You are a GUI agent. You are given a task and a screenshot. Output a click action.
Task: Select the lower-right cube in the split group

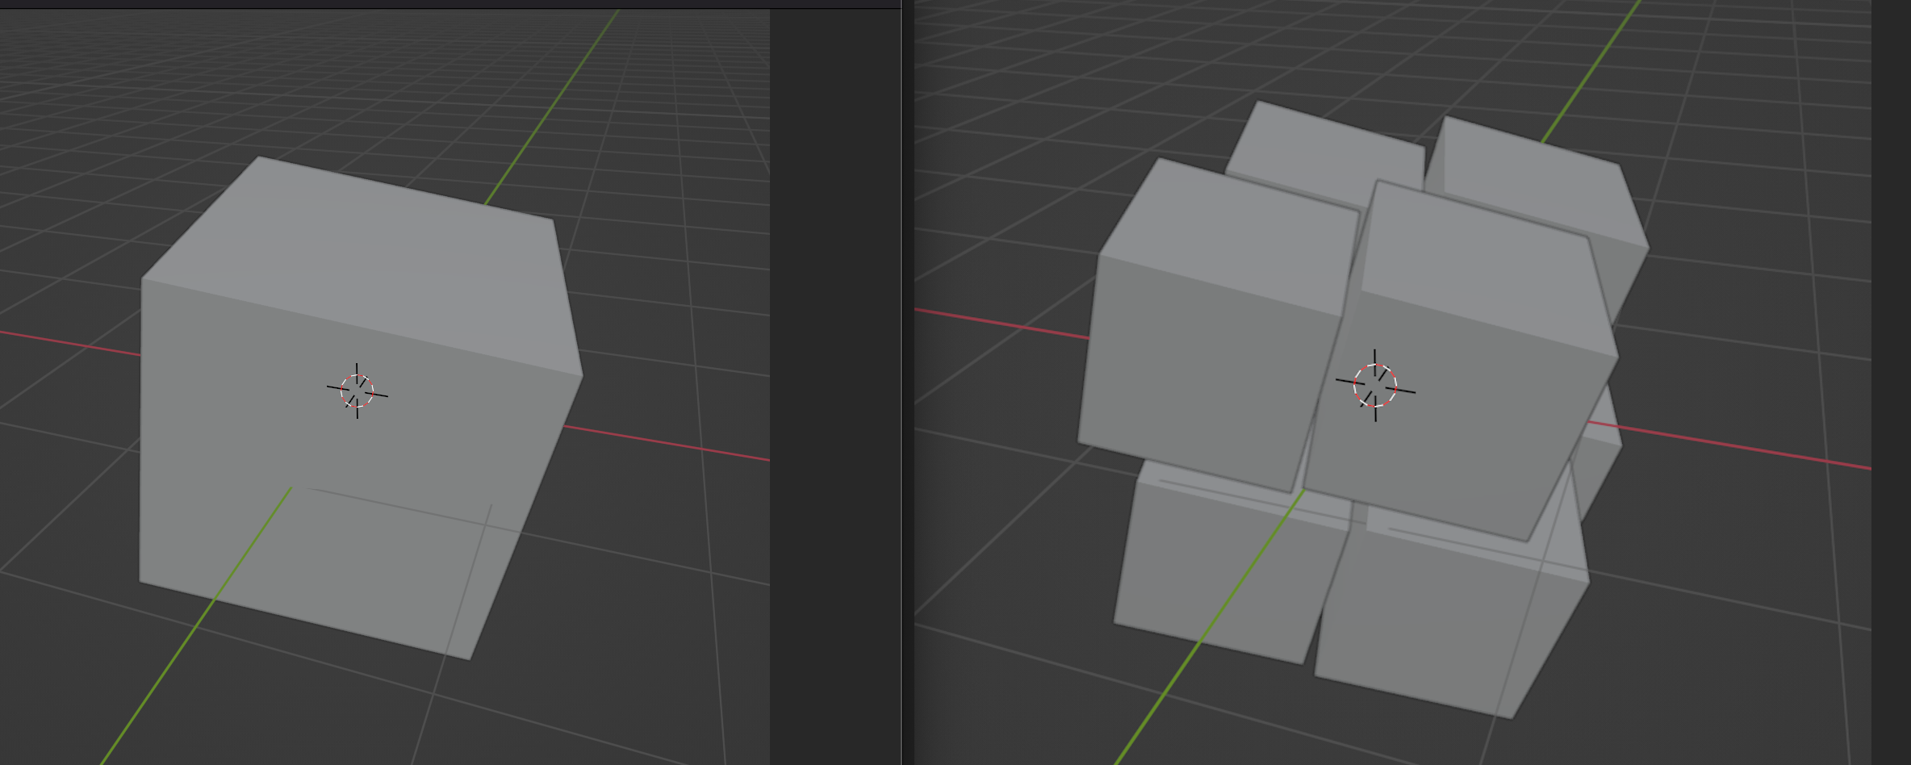1436,629
